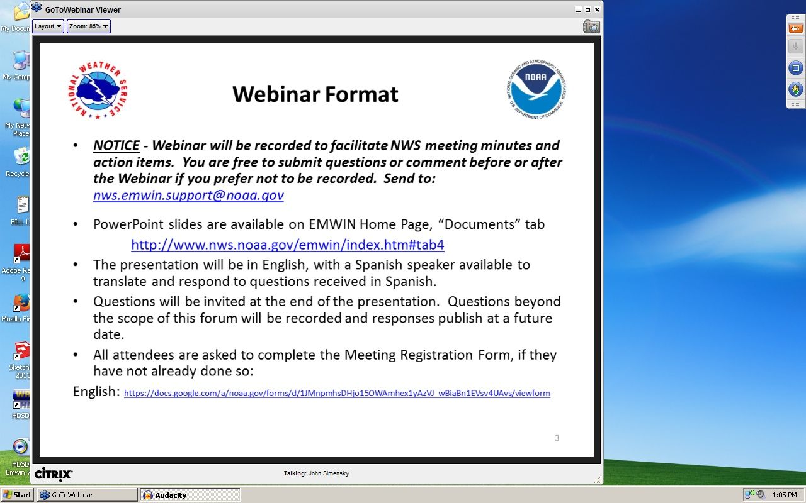The width and height of the screenshot is (806, 503).
Task: Click the underlined NOTICE word on the slide
Action: [x=116, y=145]
